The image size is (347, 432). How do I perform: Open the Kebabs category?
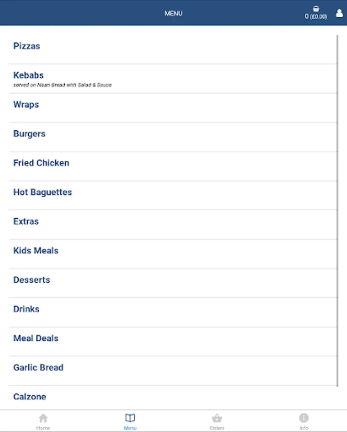pyautogui.click(x=173, y=79)
